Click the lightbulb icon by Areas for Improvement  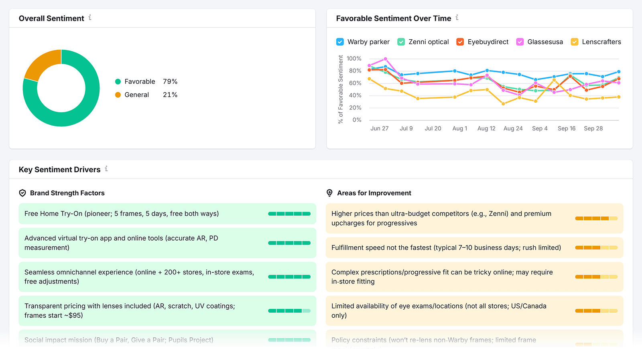click(329, 193)
